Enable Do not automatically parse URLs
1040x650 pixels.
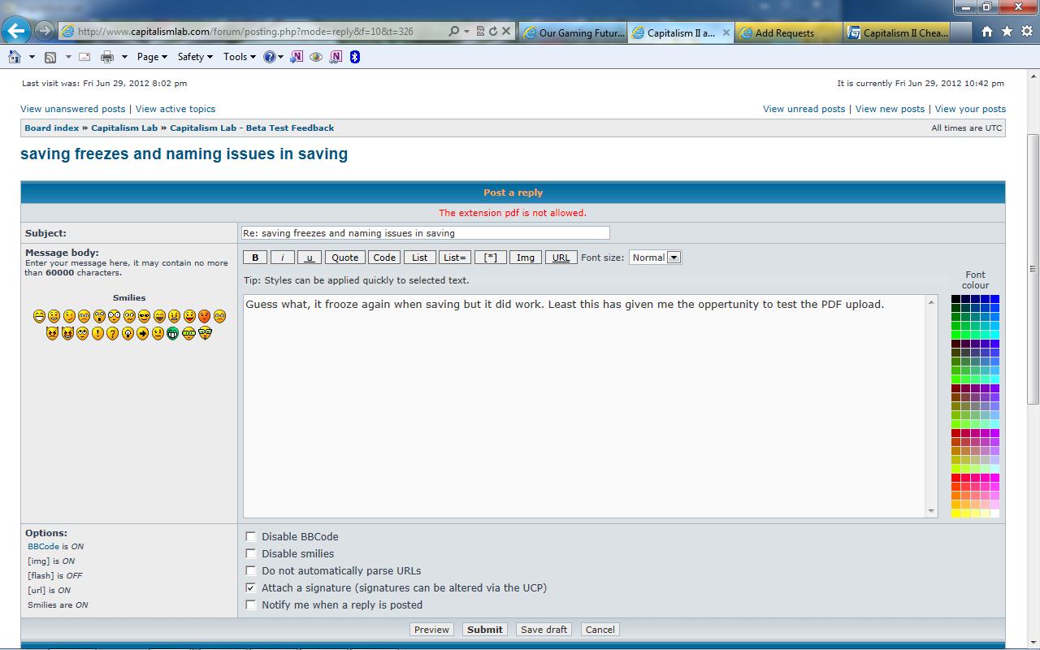point(251,570)
